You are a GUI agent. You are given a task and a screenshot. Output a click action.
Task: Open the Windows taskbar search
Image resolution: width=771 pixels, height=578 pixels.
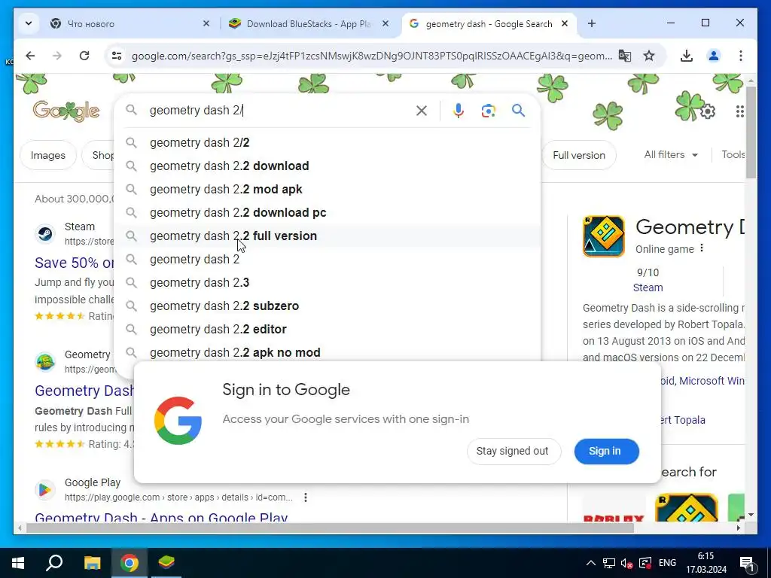tap(54, 563)
